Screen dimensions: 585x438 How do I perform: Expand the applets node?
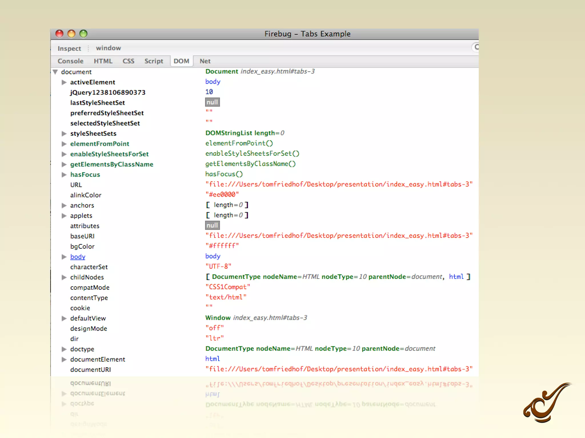coord(64,216)
